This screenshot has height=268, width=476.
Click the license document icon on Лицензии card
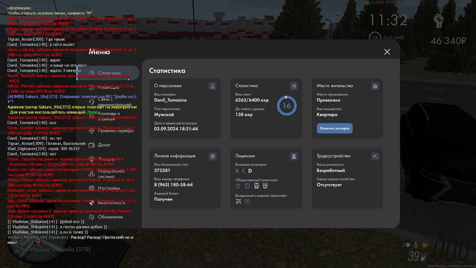tap(294, 156)
